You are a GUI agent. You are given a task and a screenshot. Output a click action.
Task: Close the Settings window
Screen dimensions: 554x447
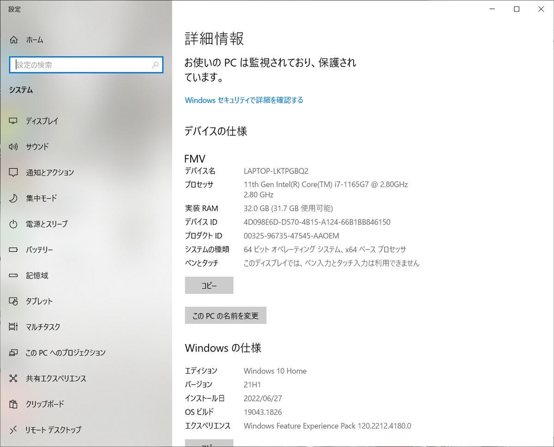[x=541, y=9]
